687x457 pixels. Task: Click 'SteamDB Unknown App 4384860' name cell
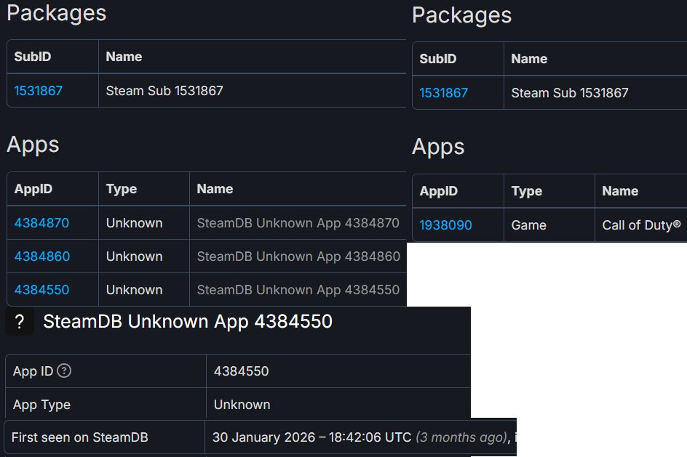click(x=298, y=256)
